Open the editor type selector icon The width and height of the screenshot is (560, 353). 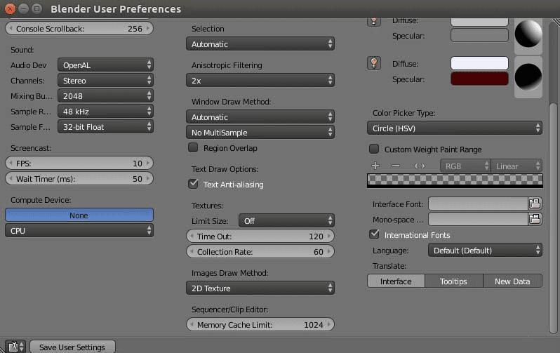coord(15,347)
